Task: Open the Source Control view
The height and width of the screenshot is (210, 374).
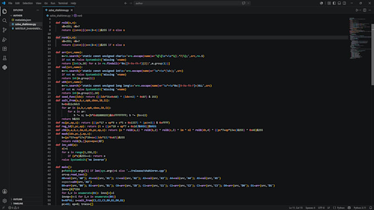Action: click(x=4, y=30)
